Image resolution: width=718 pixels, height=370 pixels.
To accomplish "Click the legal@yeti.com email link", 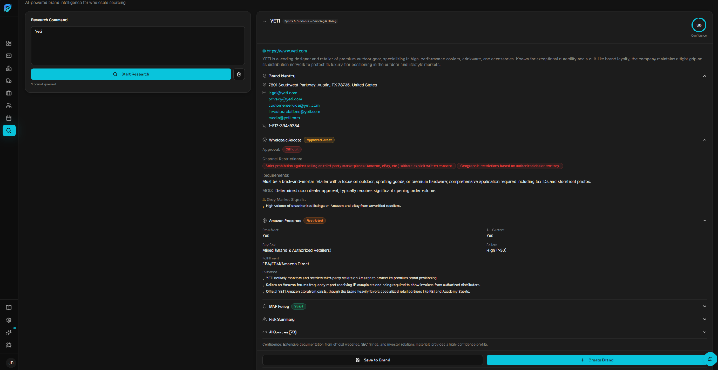I will click(x=283, y=93).
